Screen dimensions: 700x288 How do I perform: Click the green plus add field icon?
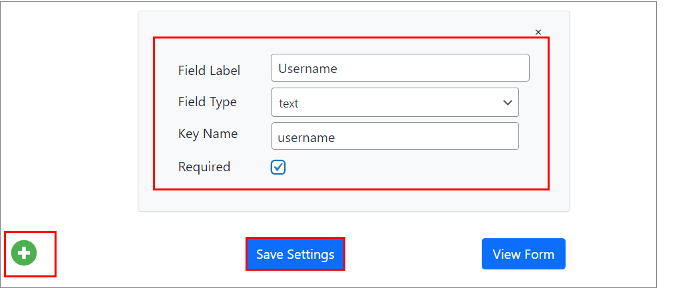[24, 253]
